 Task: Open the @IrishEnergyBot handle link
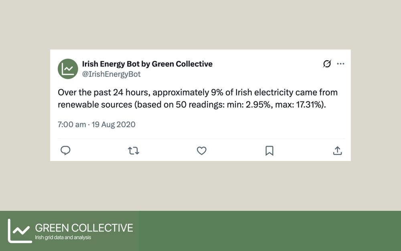111,74
